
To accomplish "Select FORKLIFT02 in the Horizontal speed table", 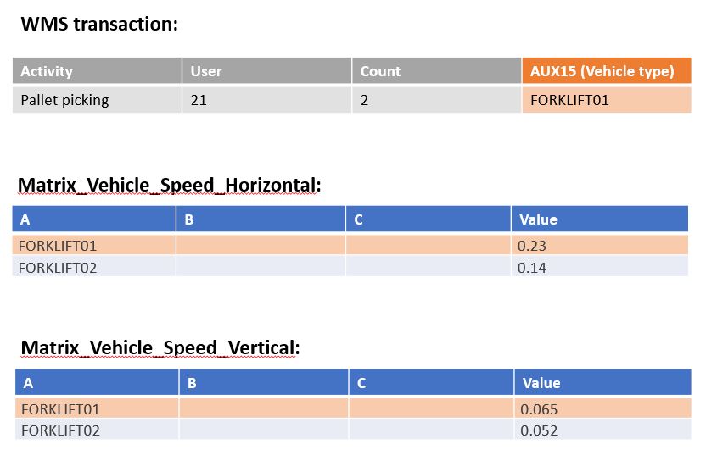I will pos(58,268).
